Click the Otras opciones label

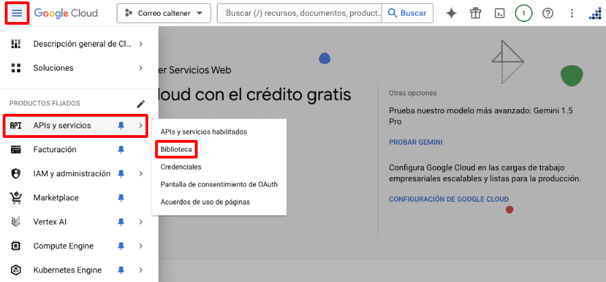point(412,93)
